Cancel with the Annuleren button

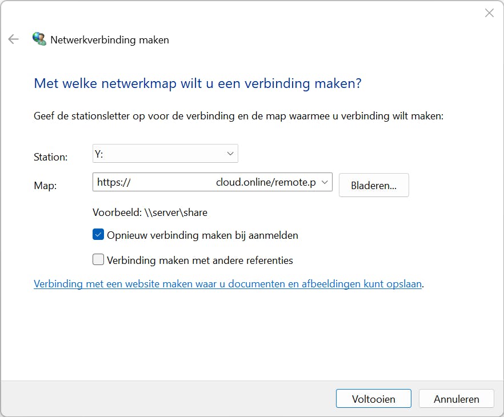[456, 399]
